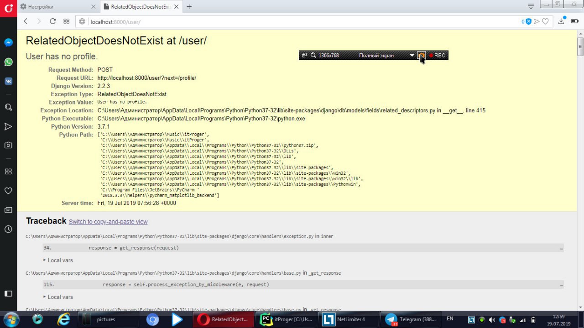Switch to NetLimiter 4 on the taskbar

click(x=349, y=319)
